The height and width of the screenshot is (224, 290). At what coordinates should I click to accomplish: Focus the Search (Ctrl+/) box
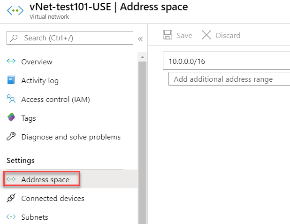pos(70,38)
